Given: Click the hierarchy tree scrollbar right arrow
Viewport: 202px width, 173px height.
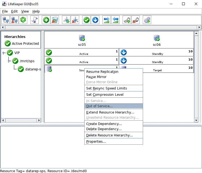Looking at the screenshot, I should pyautogui.click(x=39, y=120).
